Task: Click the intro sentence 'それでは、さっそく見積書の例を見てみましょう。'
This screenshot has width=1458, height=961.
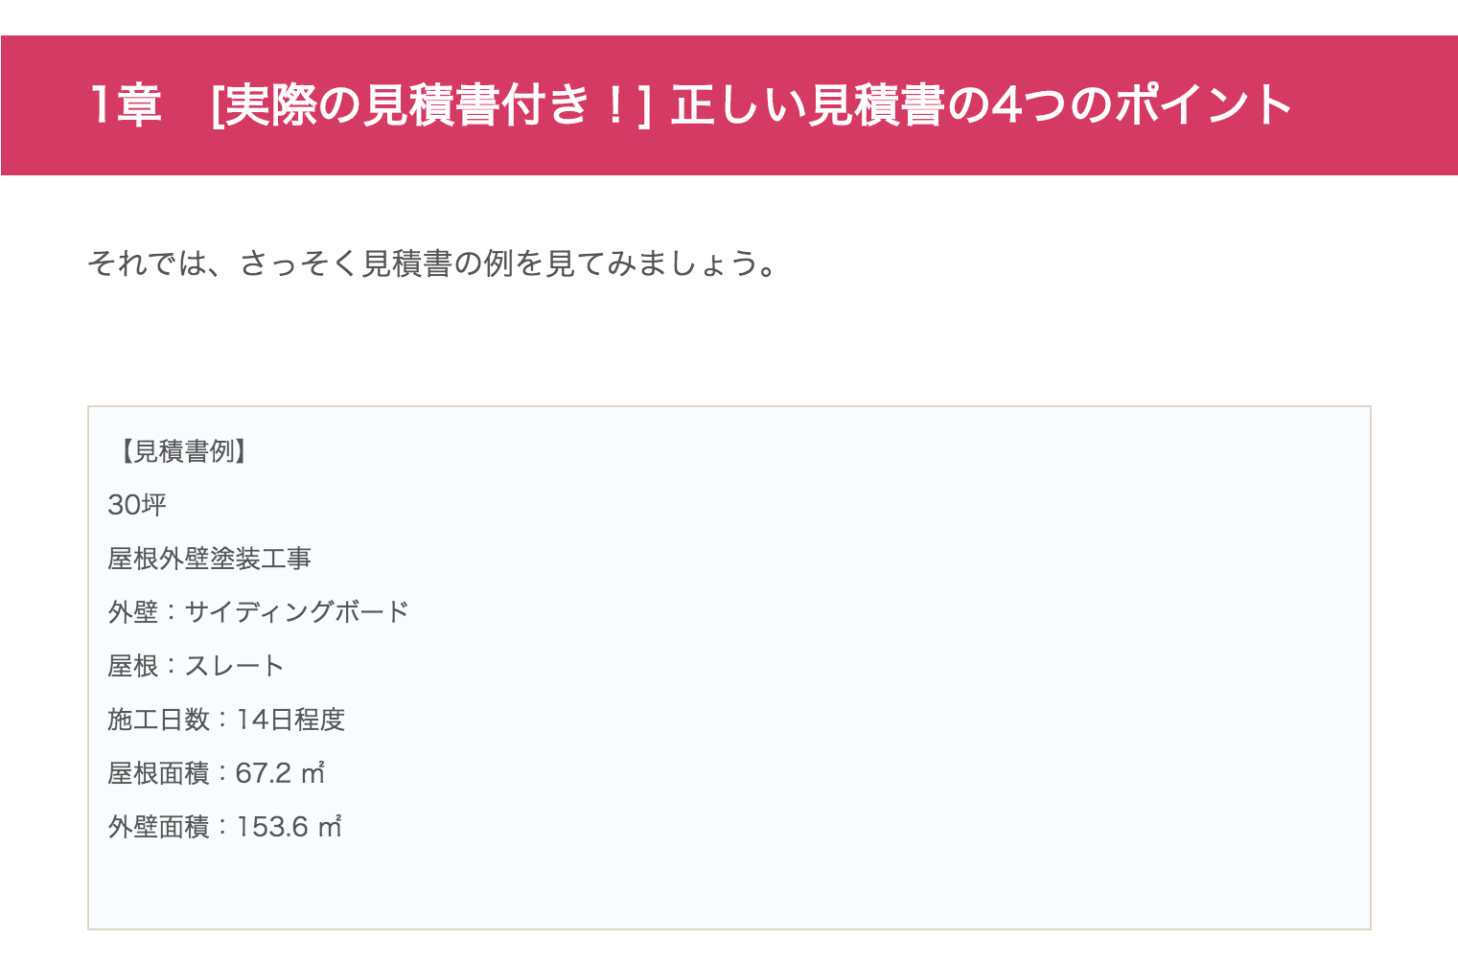Action: (x=433, y=263)
